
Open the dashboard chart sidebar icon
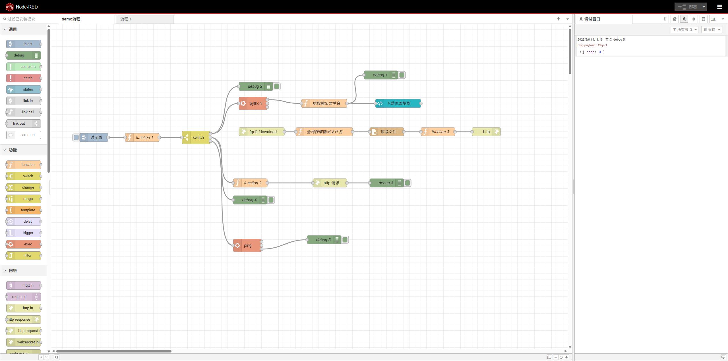713,19
